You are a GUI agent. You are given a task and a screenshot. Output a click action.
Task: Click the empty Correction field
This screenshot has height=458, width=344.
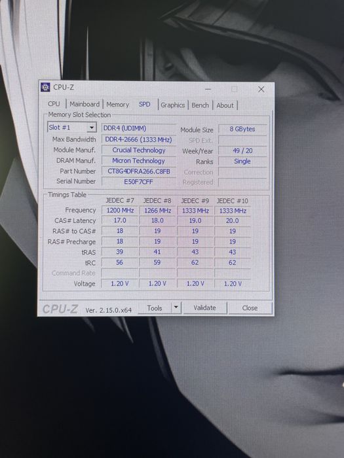click(x=242, y=172)
